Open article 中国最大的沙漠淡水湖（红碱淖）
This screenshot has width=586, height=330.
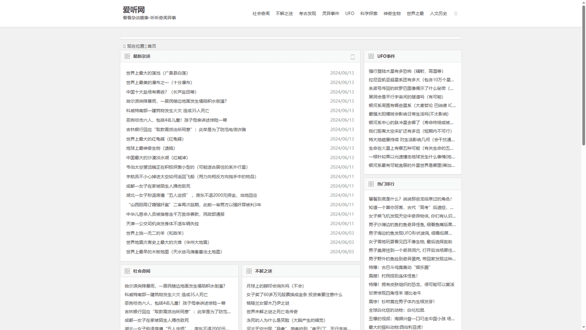click(x=157, y=158)
